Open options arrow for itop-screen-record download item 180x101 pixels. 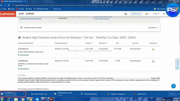click(49, 94)
